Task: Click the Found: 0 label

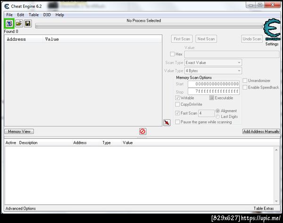Action: [x=11, y=32]
